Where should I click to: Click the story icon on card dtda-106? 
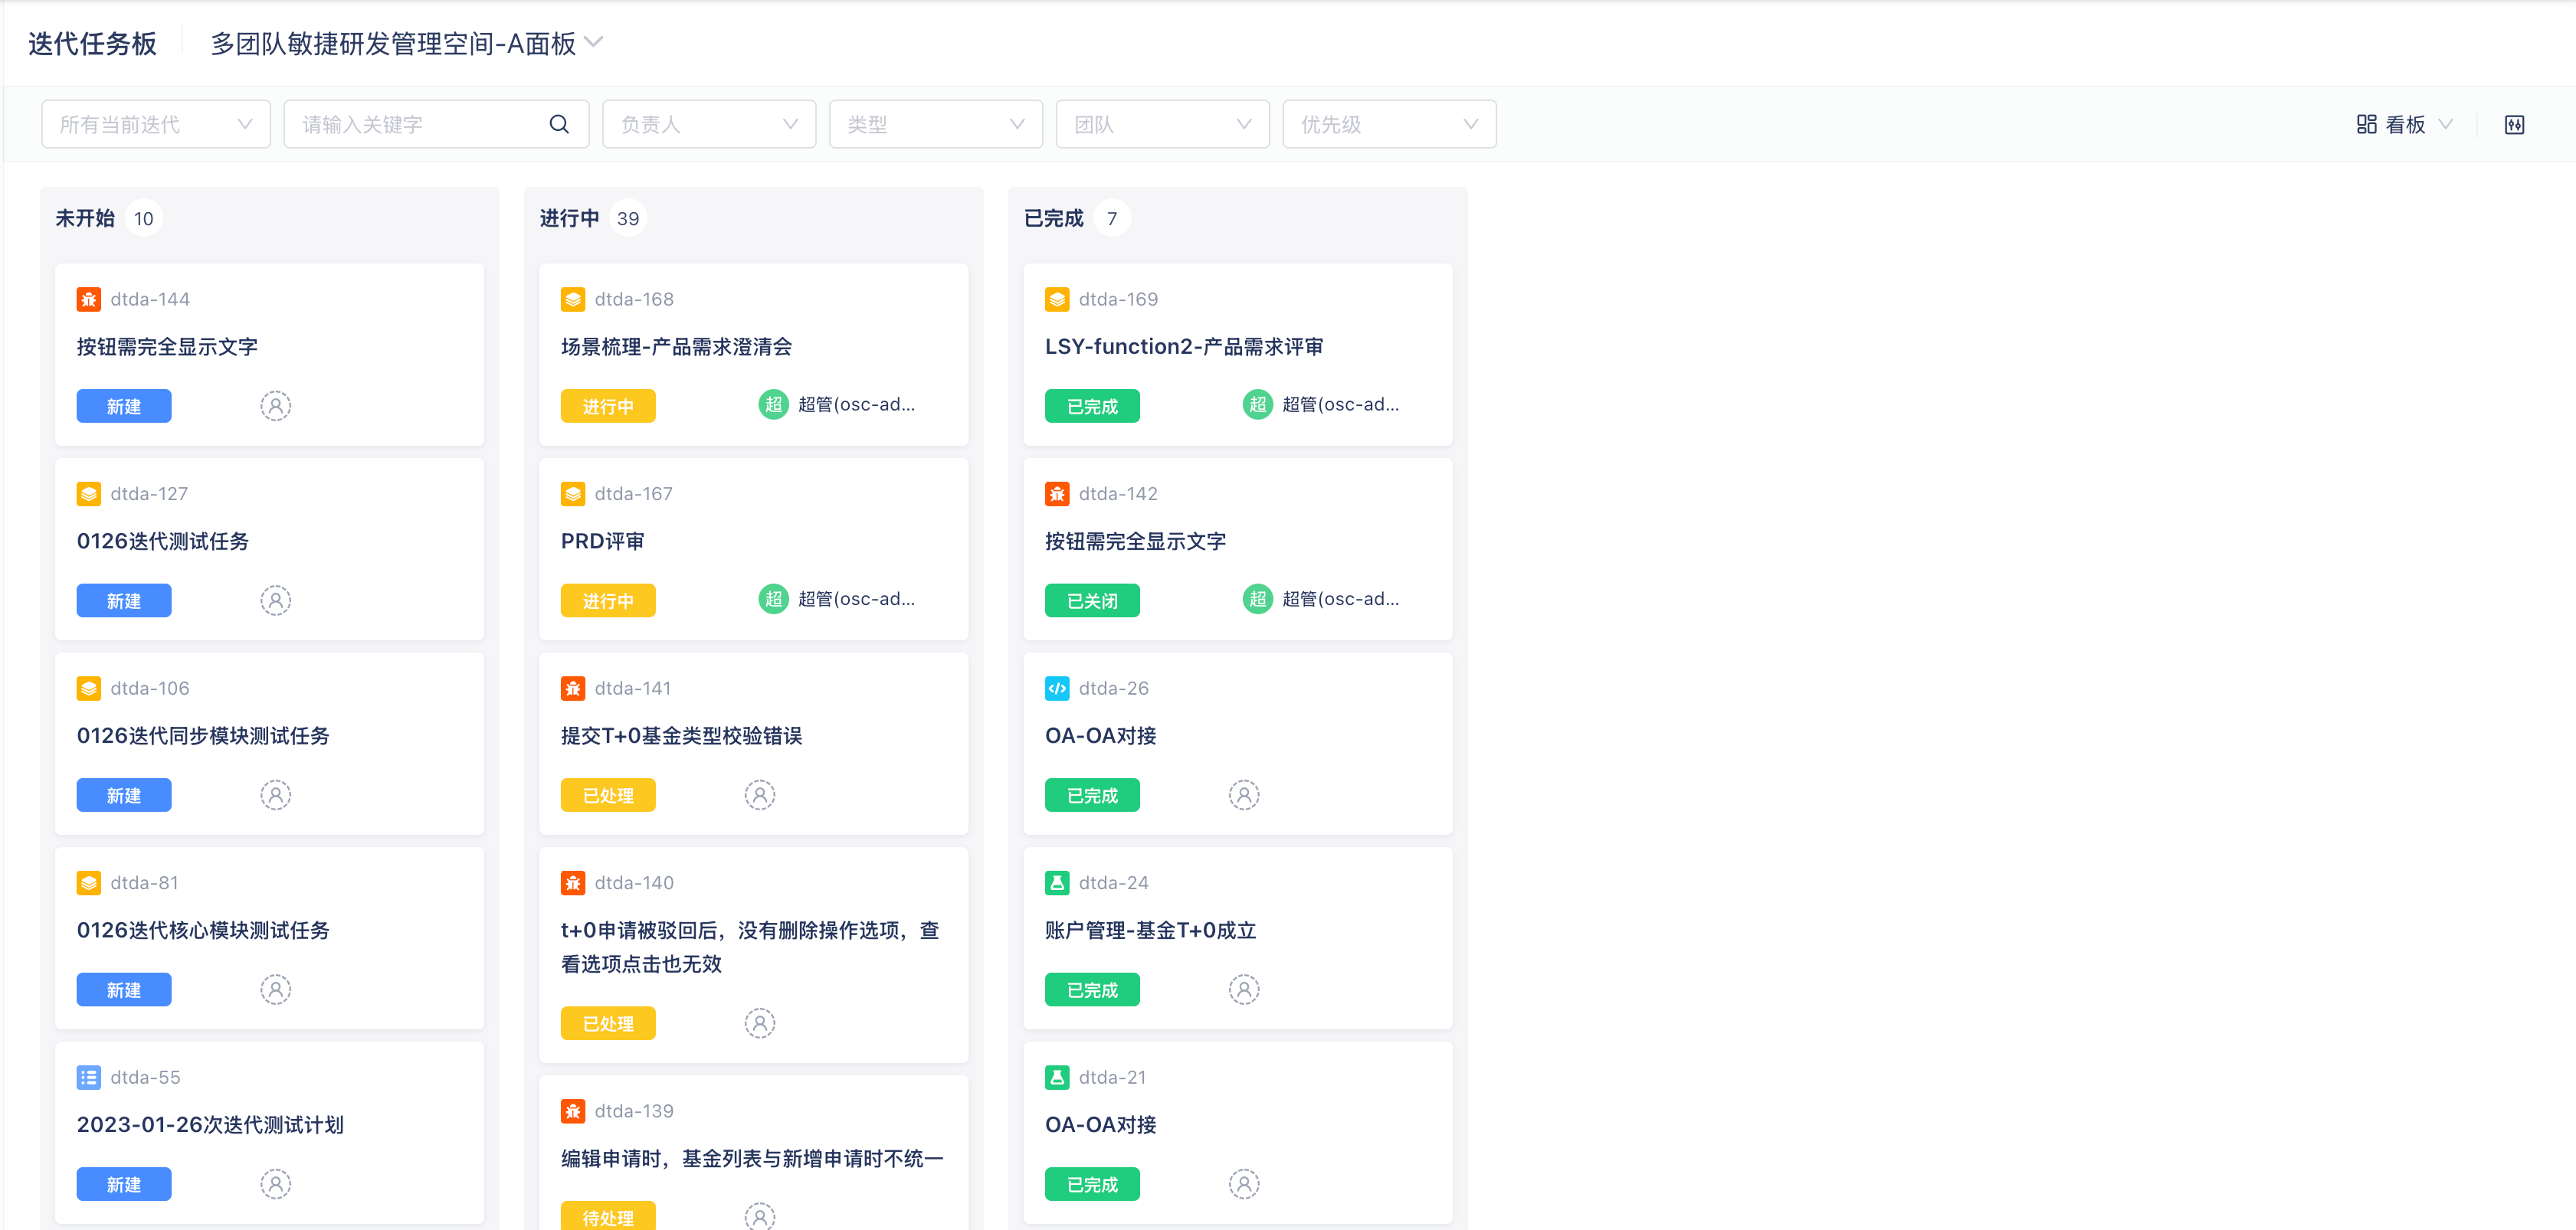[x=89, y=689]
